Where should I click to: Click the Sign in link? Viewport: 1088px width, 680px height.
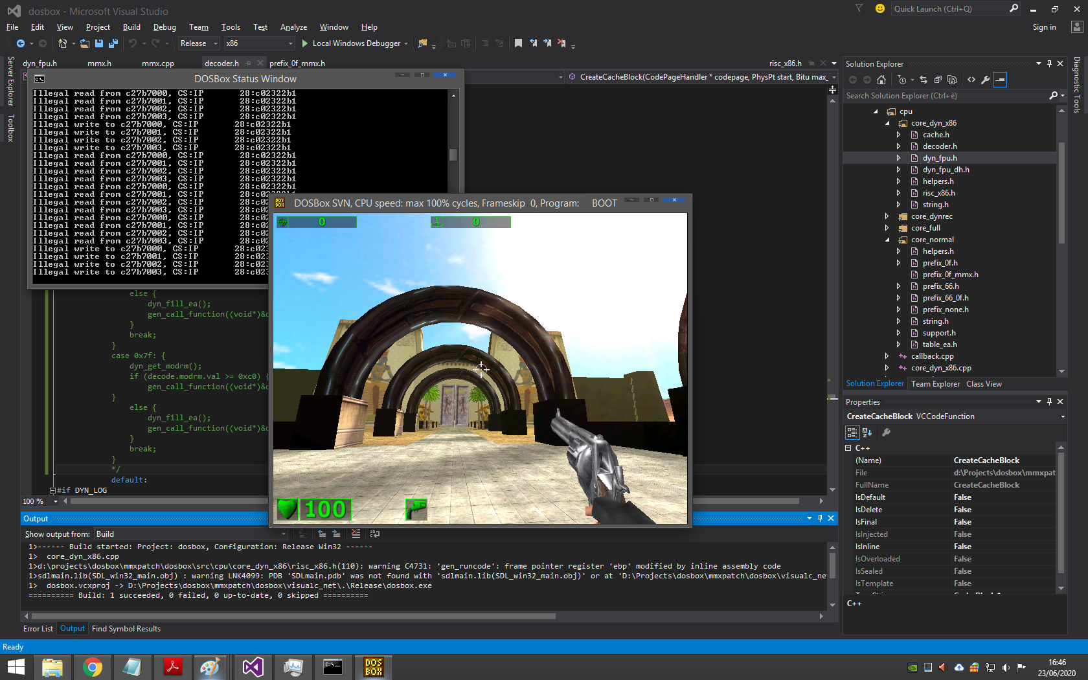coord(1044,27)
